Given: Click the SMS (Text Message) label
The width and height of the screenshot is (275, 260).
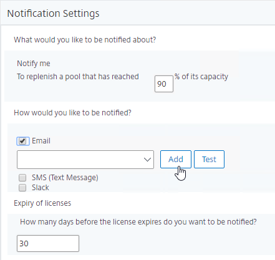Looking at the screenshot, I should [65, 178].
